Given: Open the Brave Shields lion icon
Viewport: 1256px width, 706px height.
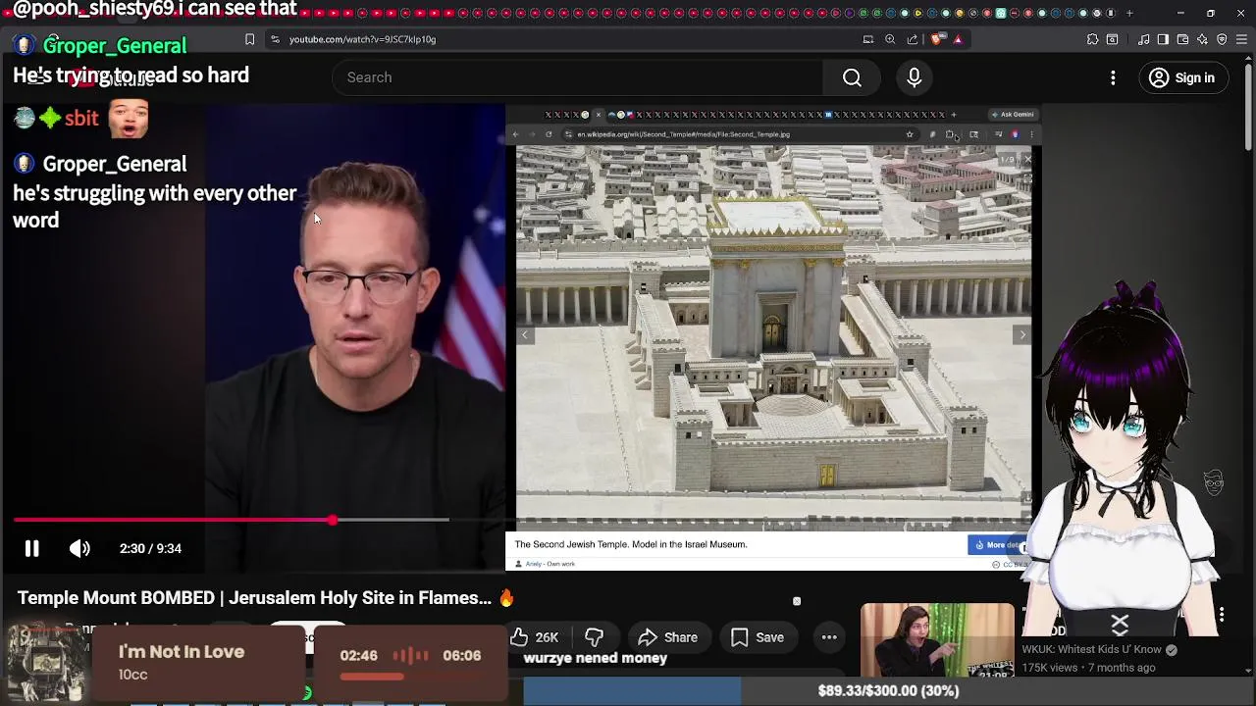Looking at the screenshot, I should (x=936, y=39).
